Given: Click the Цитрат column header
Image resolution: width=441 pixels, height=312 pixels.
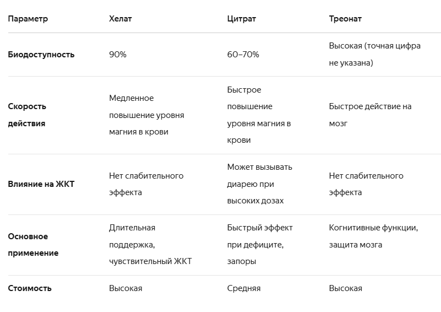Looking at the screenshot, I should click(241, 19).
